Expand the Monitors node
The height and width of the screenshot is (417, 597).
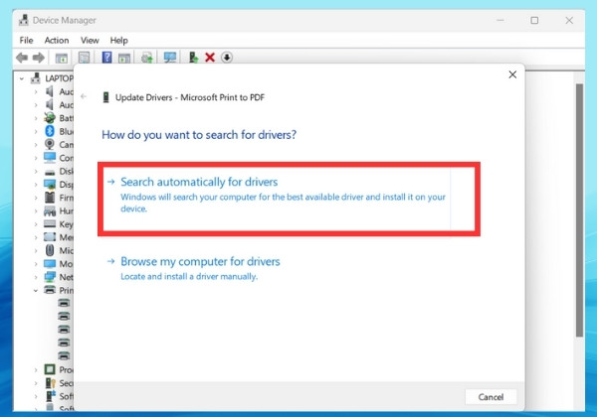pos(36,264)
